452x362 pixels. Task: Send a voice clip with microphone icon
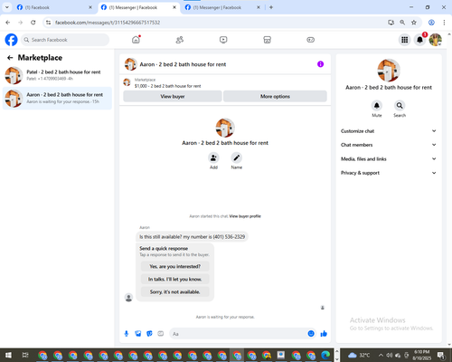click(127, 334)
